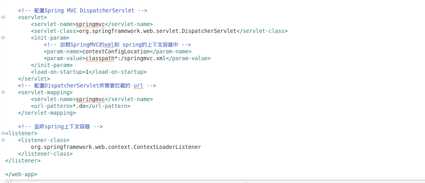Image resolution: width=425 pixels, height=183 pixels.
Task: Click the 'contextConfigLocation' param-name value
Action: pos(116,51)
